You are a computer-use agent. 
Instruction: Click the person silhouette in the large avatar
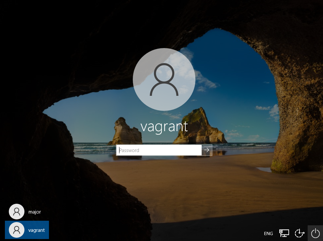click(164, 80)
